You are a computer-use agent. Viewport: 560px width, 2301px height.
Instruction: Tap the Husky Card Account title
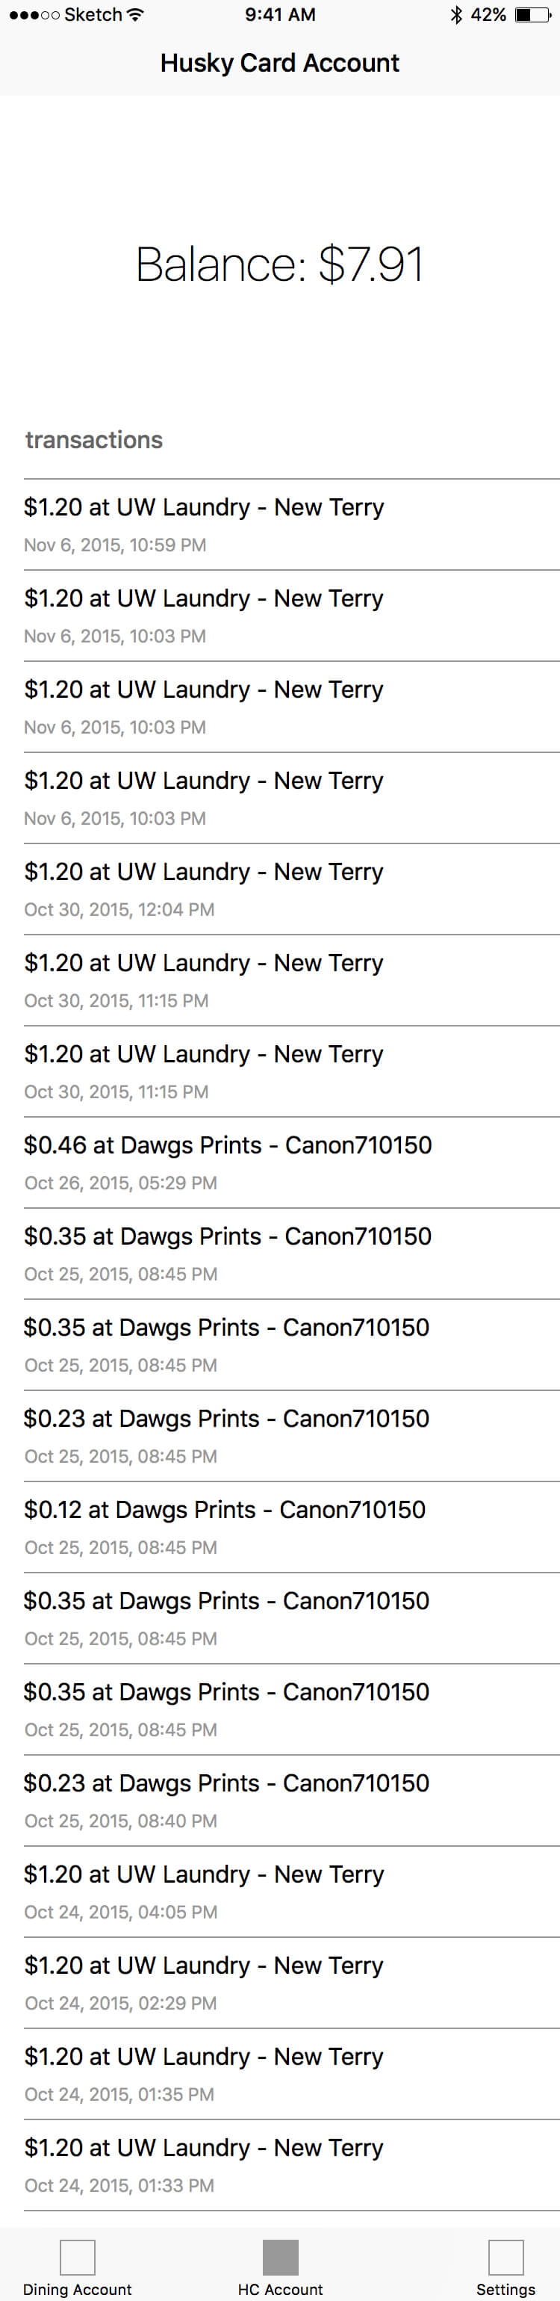tap(279, 63)
